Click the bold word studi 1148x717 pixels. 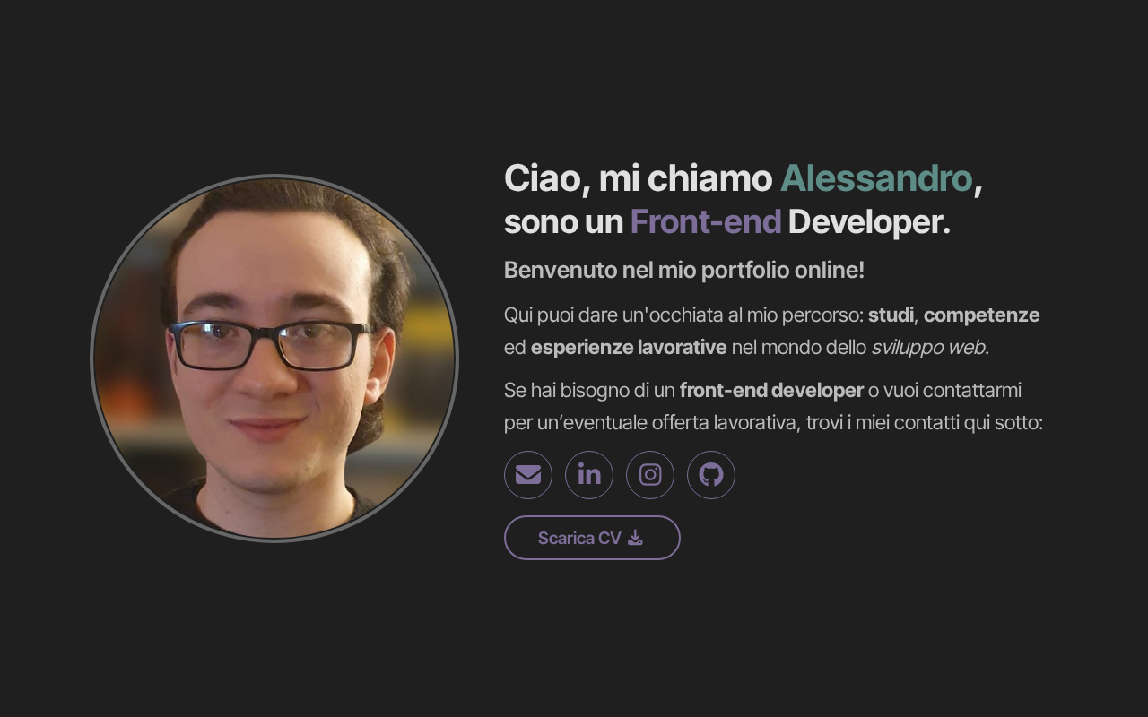pyautogui.click(x=891, y=315)
